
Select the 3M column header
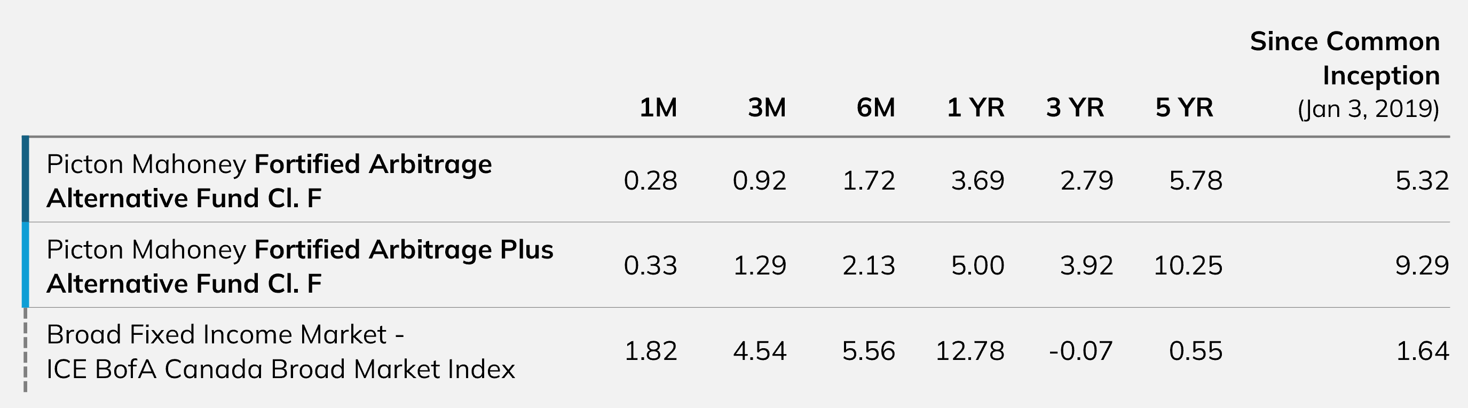pyautogui.click(x=767, y=108)
